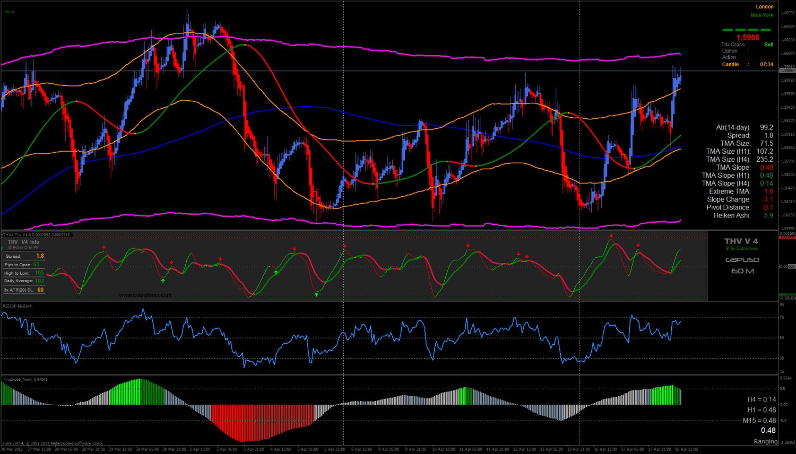Click the RSI(14) 66.6144 indicator label
Viewport: 796px width, 454px height.
point(18,305)
